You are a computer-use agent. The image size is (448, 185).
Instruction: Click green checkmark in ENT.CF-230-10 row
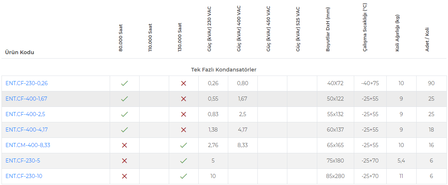click(184, 176)
